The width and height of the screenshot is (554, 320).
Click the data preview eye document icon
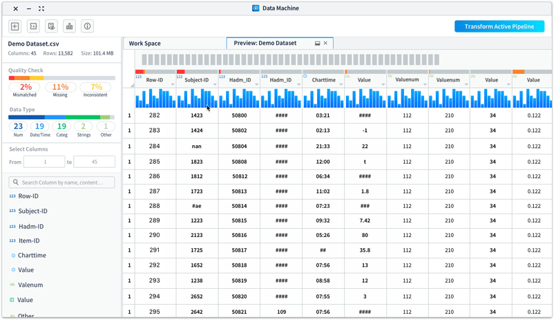(51, 26)
